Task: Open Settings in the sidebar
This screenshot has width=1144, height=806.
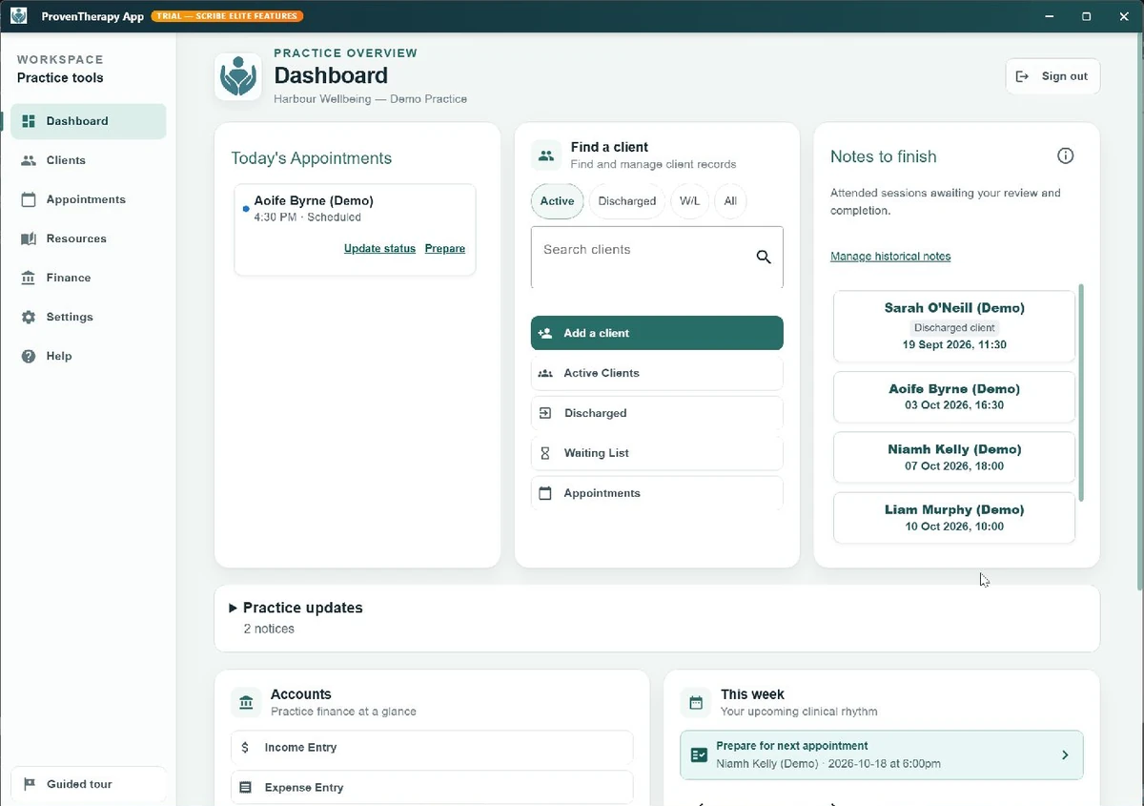Action: [x=88, y=317]
